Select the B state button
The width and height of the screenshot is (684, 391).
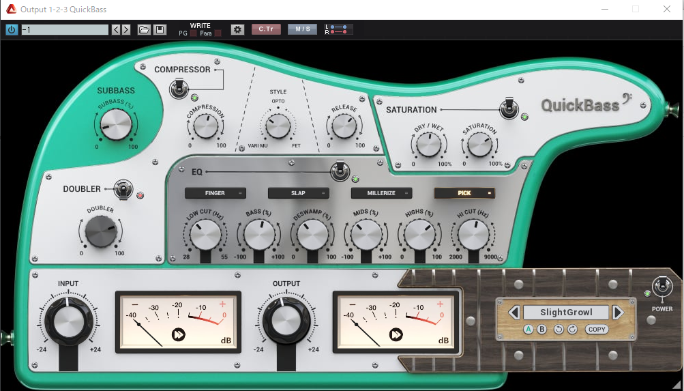tap(541, 330)
